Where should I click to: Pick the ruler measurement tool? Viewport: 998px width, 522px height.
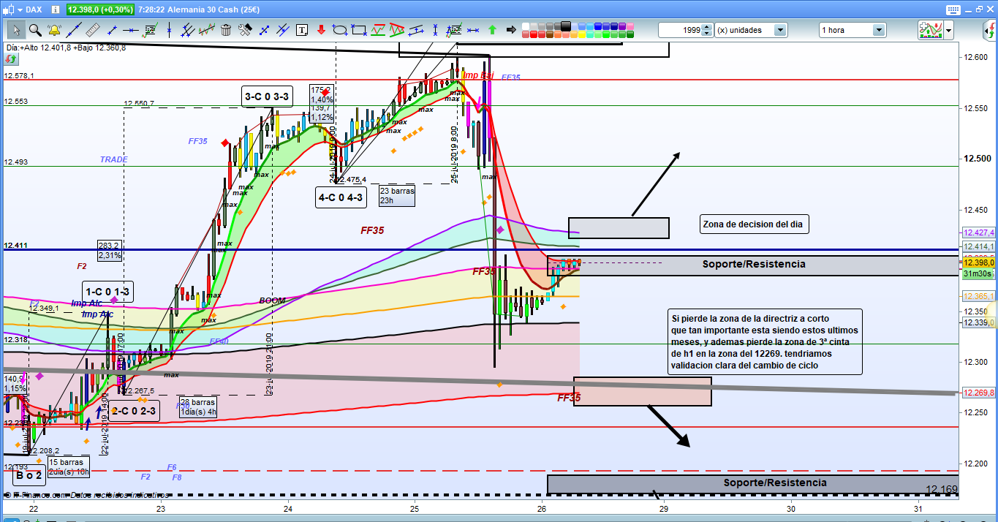(92, 30)
